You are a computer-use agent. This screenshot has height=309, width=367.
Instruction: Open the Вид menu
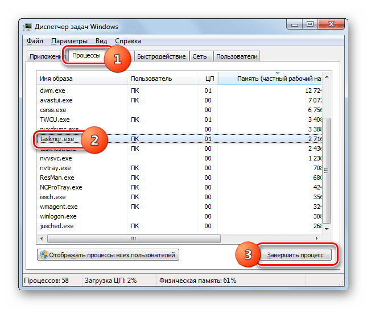[x=101, y=41]
